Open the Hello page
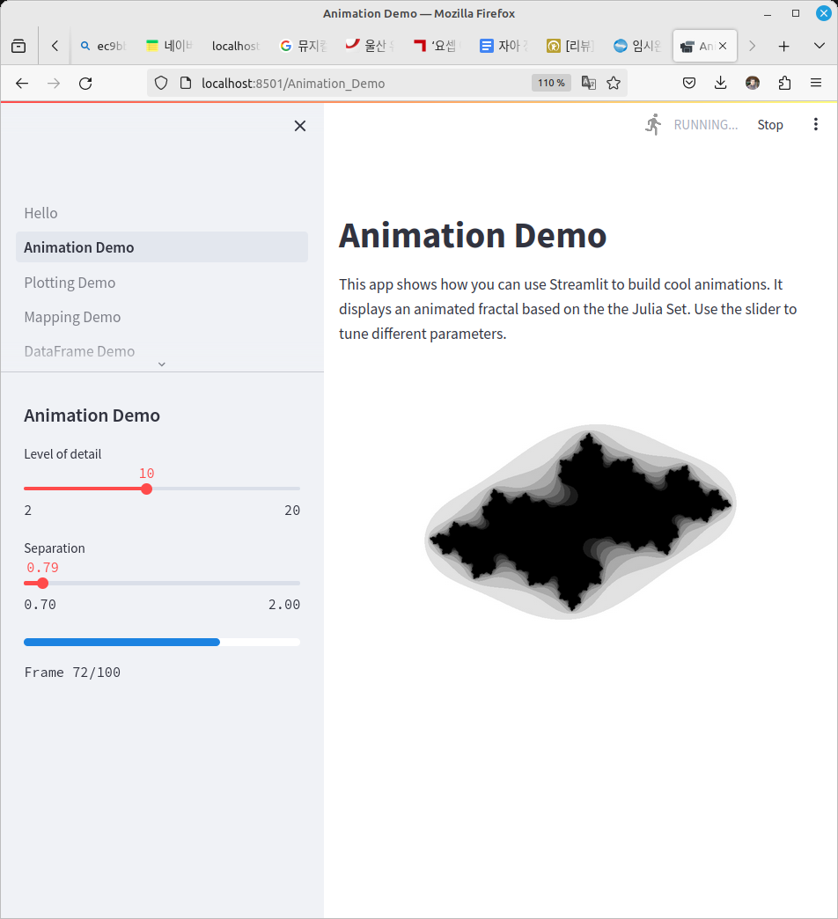This screenshot has width=838, height=919. pyautogui.click(x=41, y=213)
